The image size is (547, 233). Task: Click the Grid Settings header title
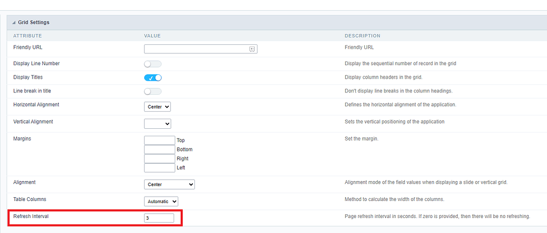[34, 22]
